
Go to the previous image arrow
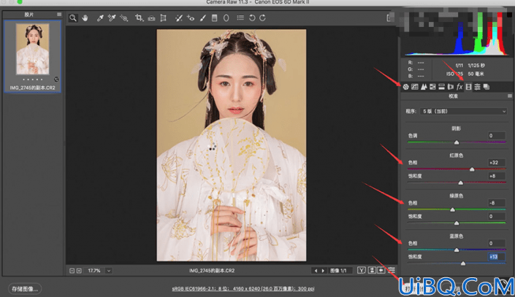point(316,271)
